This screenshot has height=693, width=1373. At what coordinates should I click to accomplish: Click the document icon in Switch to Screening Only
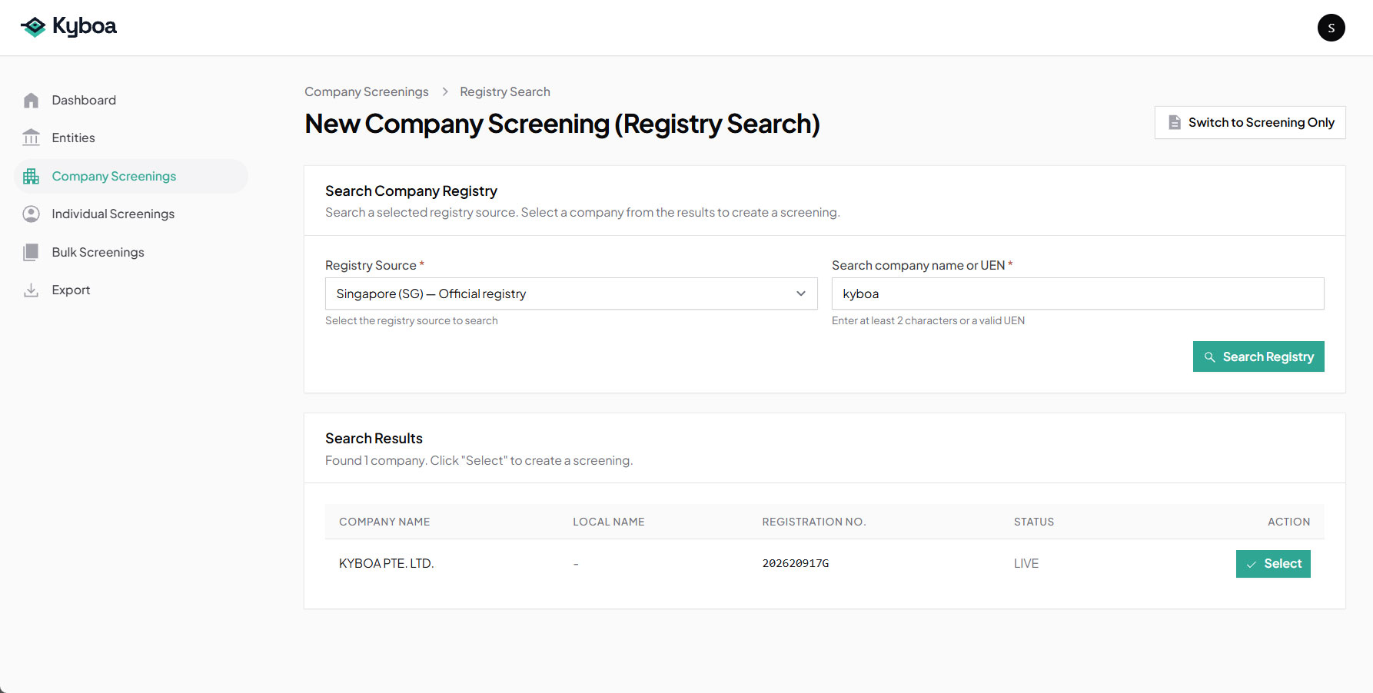[x=1175, y=122]
